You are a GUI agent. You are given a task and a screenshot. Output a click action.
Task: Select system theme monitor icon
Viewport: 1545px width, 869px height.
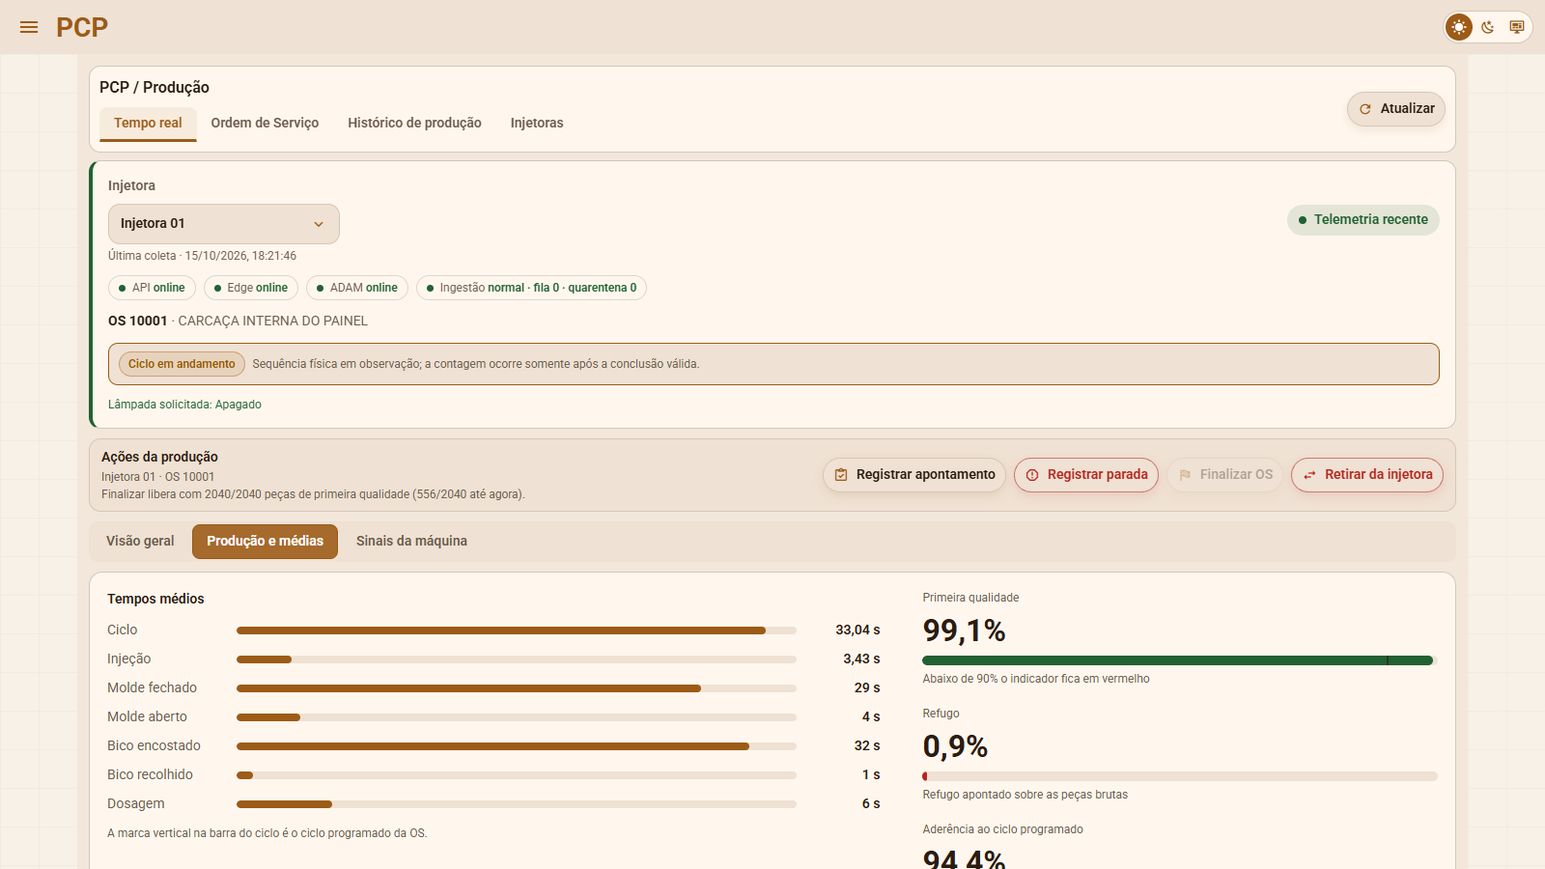(x=1517, y=27)
